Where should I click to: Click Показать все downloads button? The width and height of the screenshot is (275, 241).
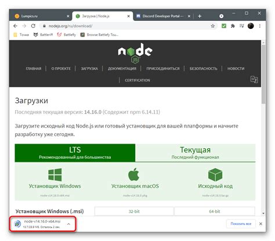coord(241,224)
